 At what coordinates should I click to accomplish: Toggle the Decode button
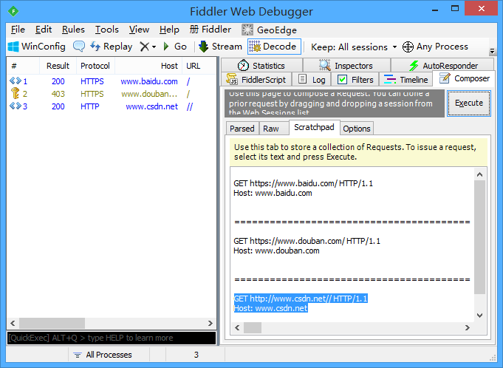tap(274, 47)
